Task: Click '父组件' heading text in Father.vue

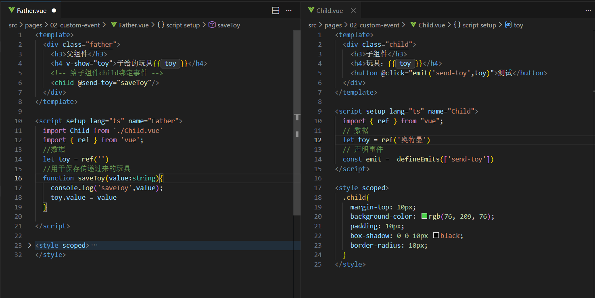Action: [77, 54]
